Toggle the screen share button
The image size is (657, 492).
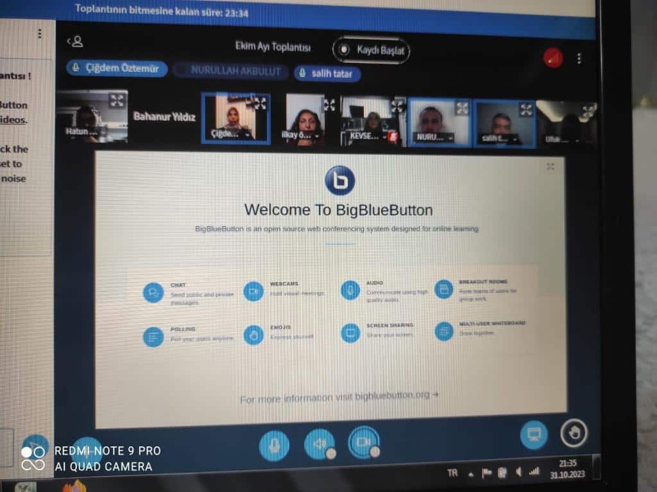tap(534, 435)
